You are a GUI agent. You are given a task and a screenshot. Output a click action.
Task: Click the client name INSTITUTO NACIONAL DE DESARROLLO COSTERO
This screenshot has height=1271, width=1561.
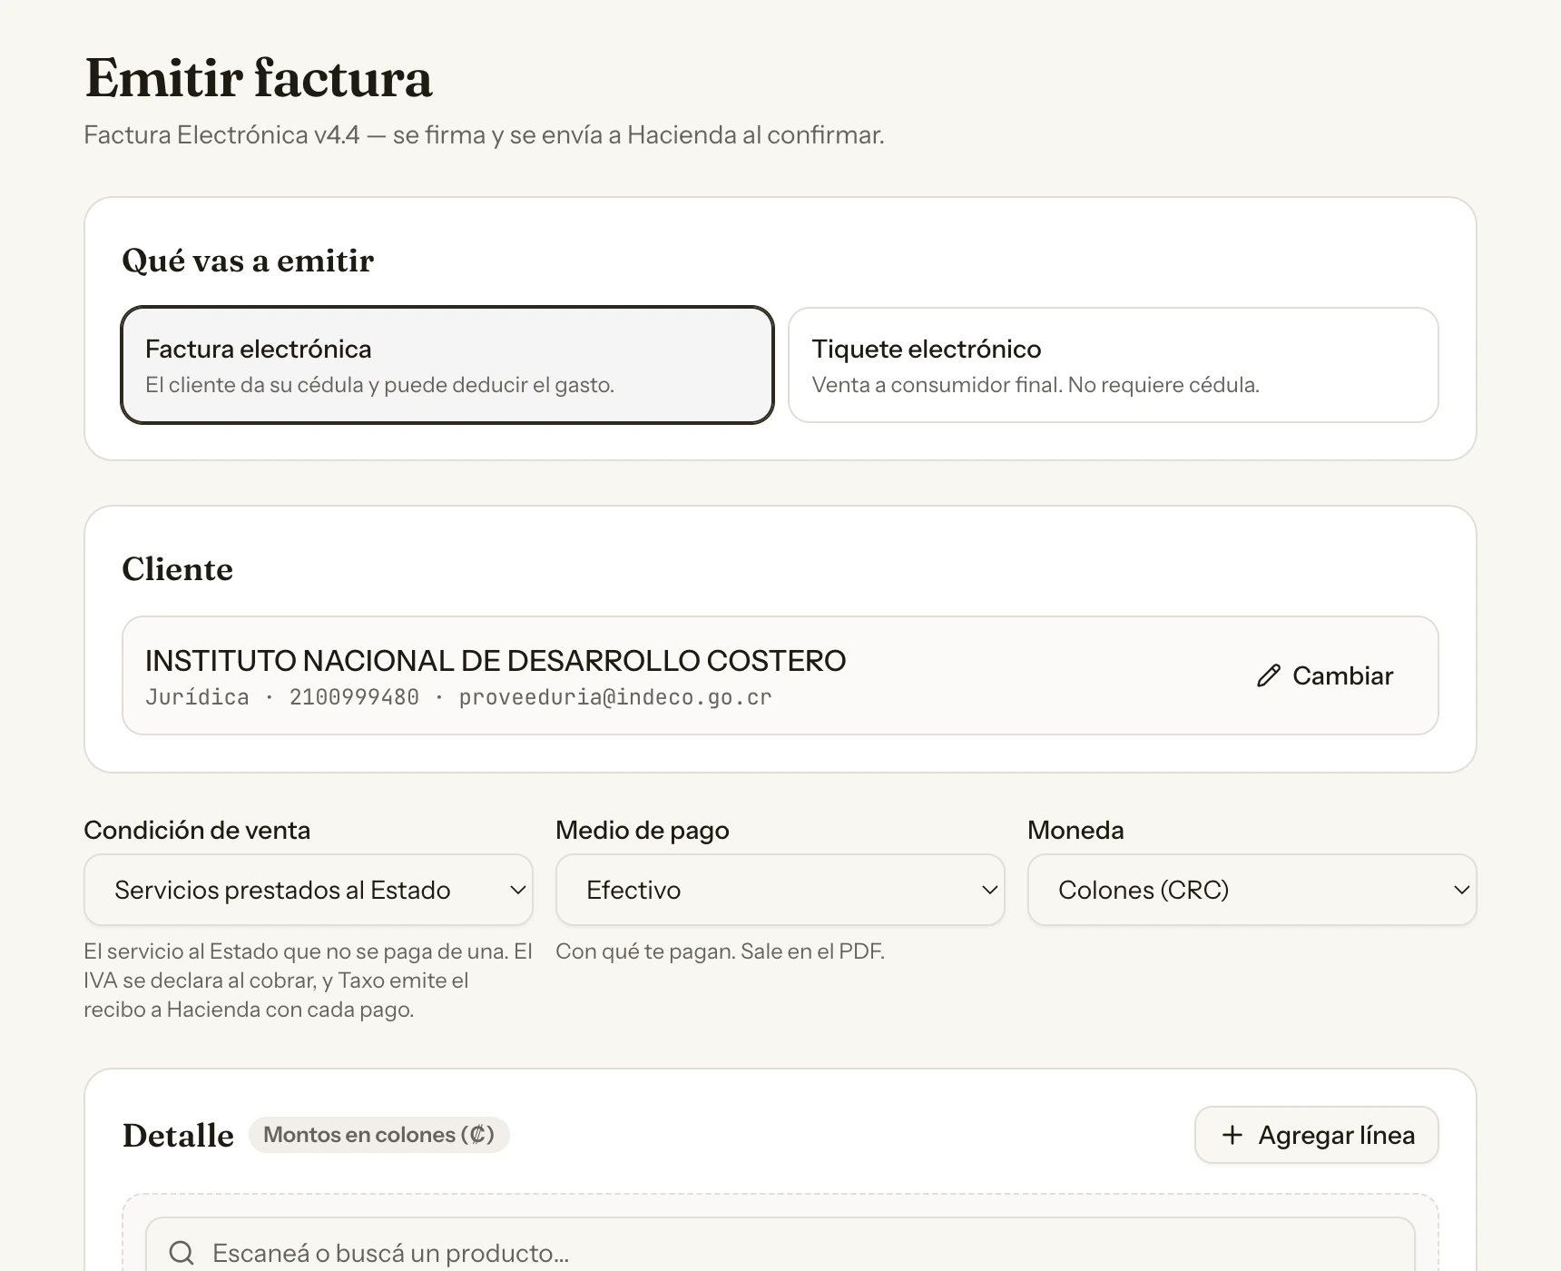click(496, 660)
